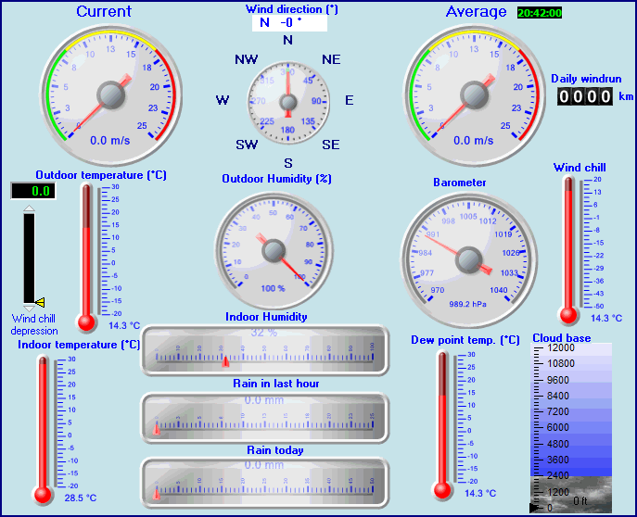Viewport: 637px width, 517px height.
Task: Click the 'Barometer' label
Action: 460,183
